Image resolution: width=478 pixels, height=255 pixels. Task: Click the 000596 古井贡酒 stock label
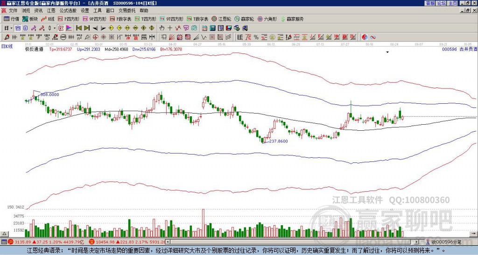459,49
